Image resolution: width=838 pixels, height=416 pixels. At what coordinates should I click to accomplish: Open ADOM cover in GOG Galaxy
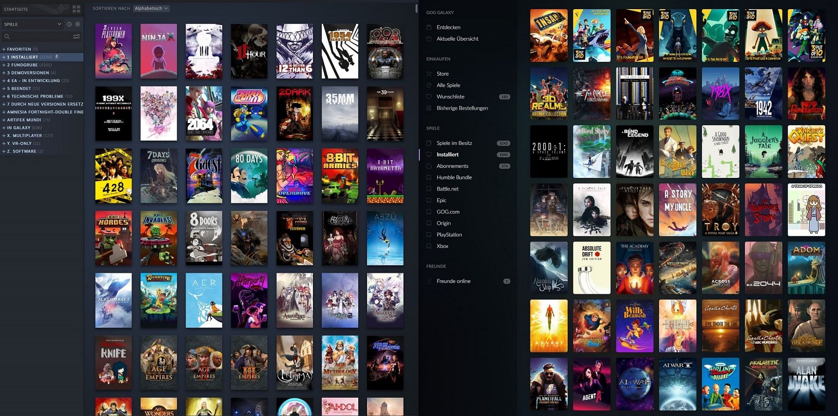point(806,268)
